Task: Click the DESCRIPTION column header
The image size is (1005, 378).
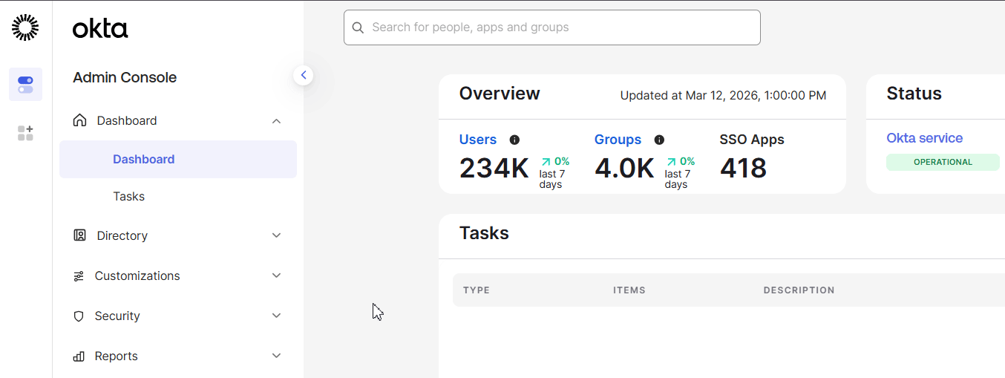Action: click(799, 290)
